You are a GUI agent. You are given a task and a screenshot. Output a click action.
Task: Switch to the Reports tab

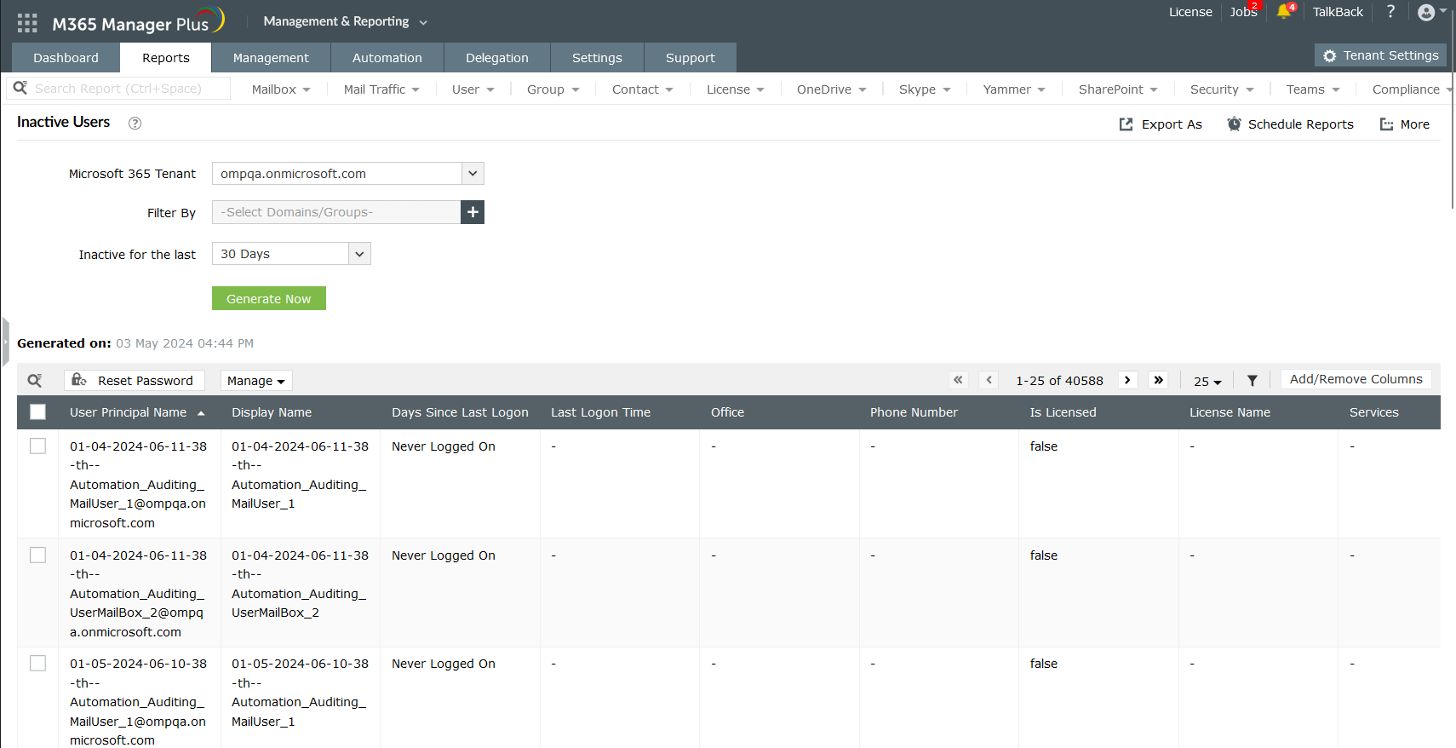pos(166,58)
